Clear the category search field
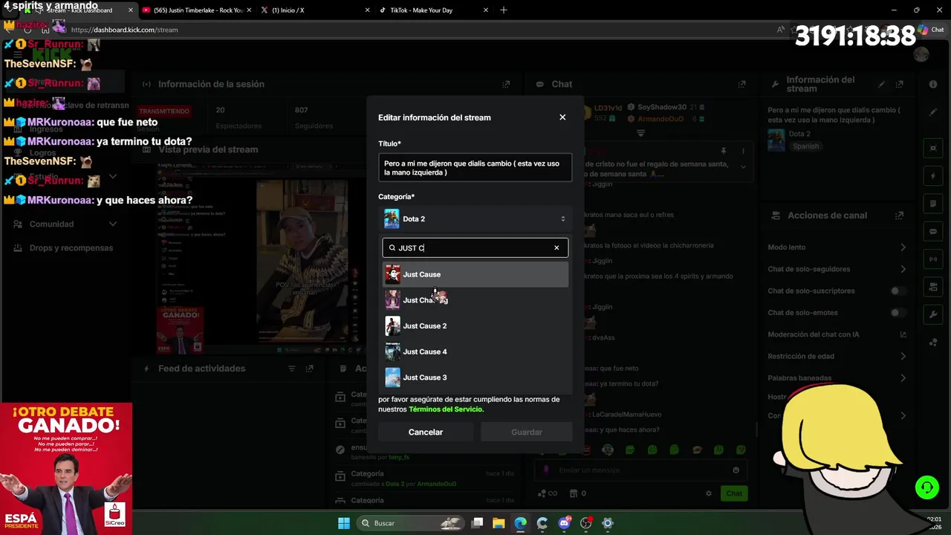Viewport: 951px width, 535px height. 556,248
